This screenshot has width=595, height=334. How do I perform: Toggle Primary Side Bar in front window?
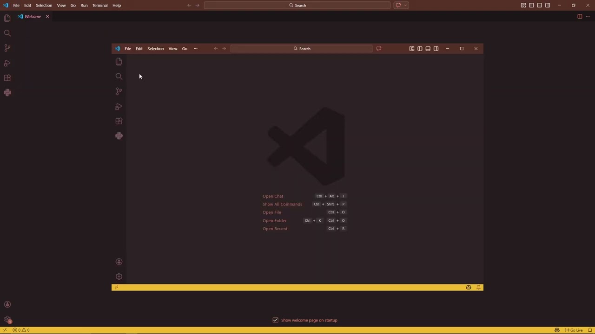[420, 49]
